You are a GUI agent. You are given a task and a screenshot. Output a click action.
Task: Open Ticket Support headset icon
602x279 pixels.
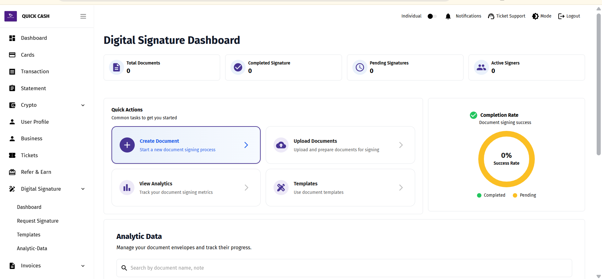point(491,16)
